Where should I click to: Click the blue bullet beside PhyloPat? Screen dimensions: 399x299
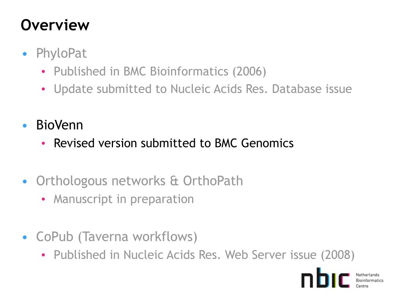point(25,54)
